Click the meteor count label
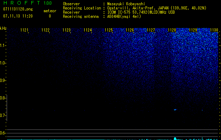Screen dimensions: 221x140 click(x=50, y=11)
